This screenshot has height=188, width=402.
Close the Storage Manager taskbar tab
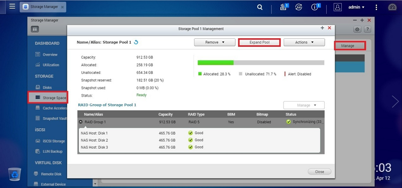tap(62, 7)
